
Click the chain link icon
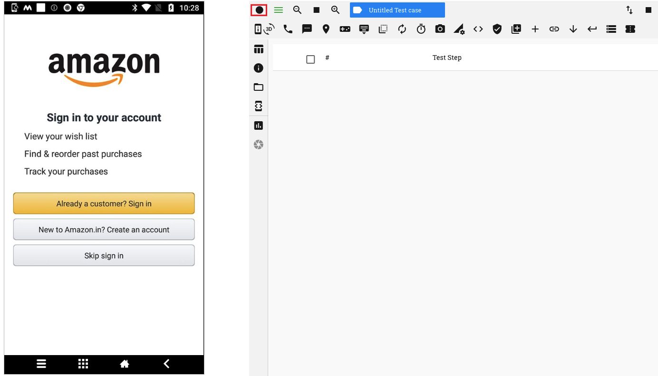pyautogui.click(x=554, y=29)
